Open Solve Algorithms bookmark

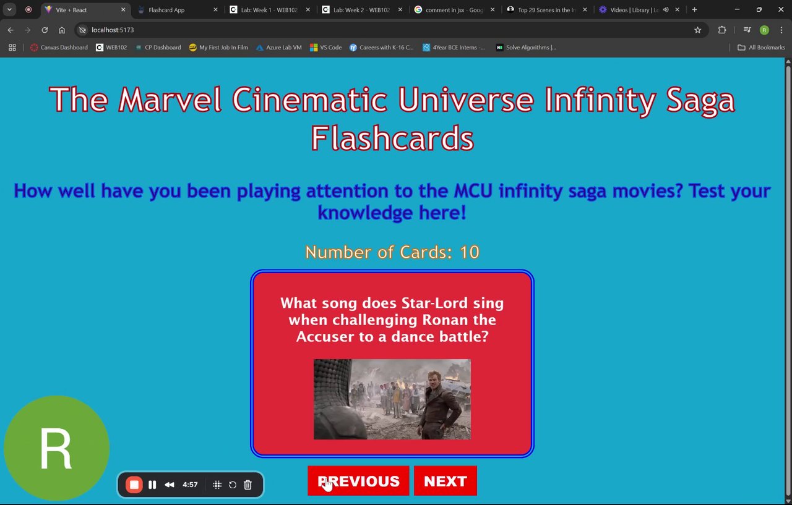pos(526,47)
